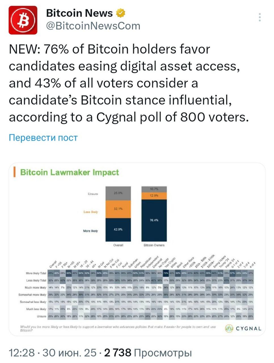Click the survey question footnote under the table
This screenshot has width=274, height=363.
pos(118,328)
